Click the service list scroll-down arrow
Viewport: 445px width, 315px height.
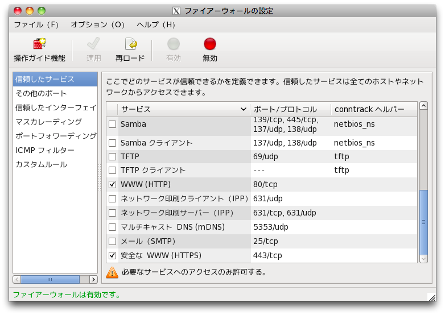pos(423,259)
